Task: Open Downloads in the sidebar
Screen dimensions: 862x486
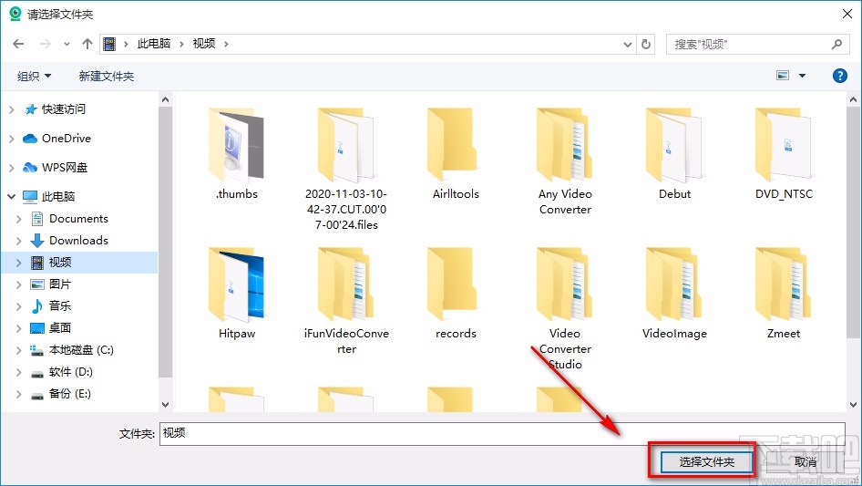Action: click(78, 241)
